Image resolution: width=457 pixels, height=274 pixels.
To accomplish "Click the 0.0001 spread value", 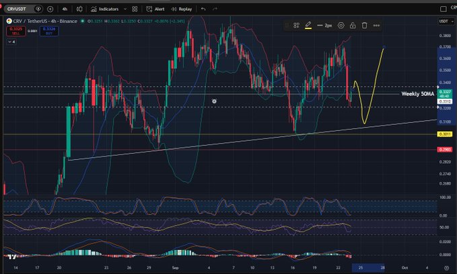I will pyautogui.click(x=32, y=31).
